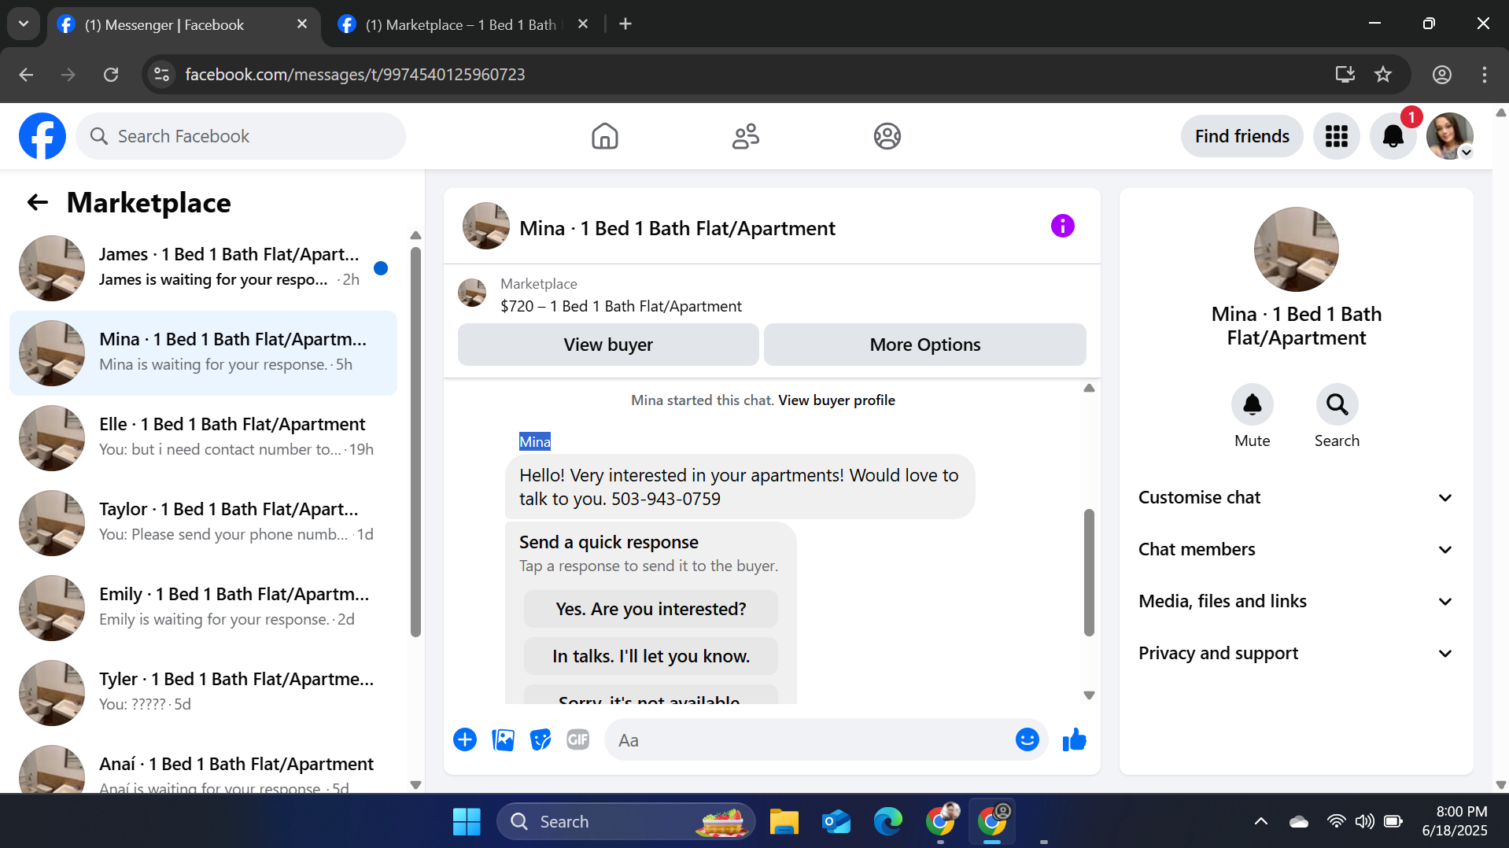Open Tyler conversation in Marketplace list
Image resolution: width=1509 pixels, height=848 pixels.
pyautogui.click(x=203, y=693)
